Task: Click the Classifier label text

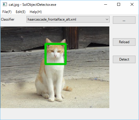Action: point(8,19)
